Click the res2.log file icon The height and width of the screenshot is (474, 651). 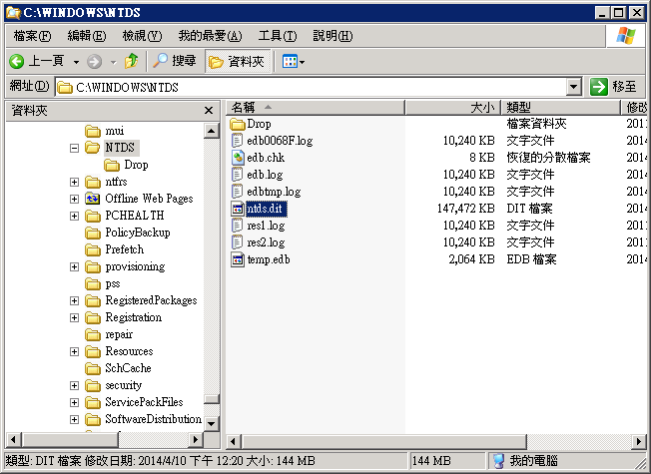point(238,242)
